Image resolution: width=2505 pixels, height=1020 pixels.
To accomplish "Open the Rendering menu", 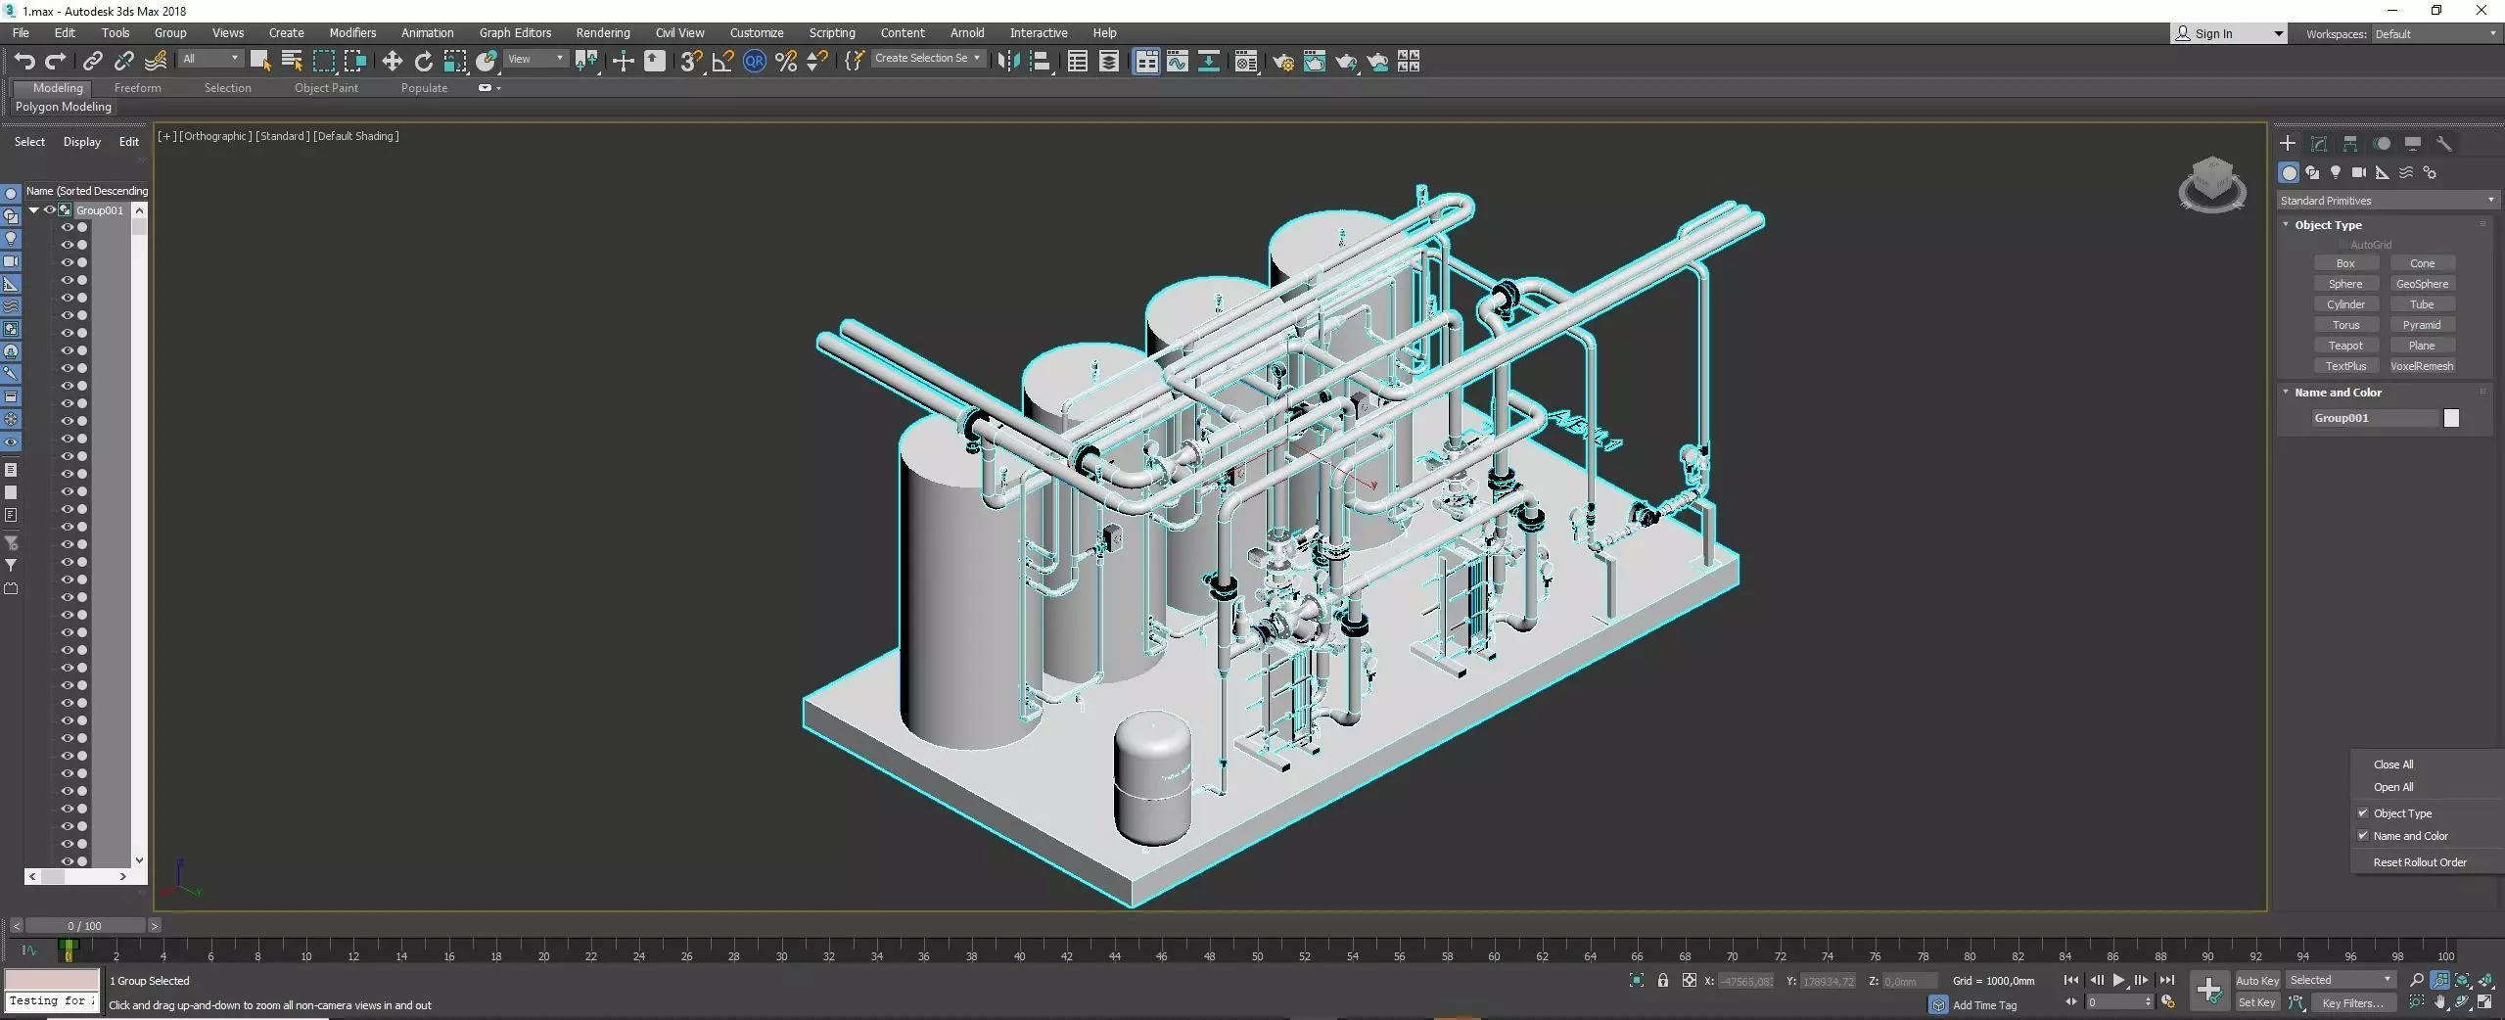I will click(603, 33).
